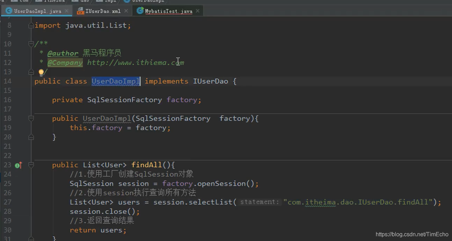
Task: Click the openSession() call on line 25
Action: click(x=226, y=184)
